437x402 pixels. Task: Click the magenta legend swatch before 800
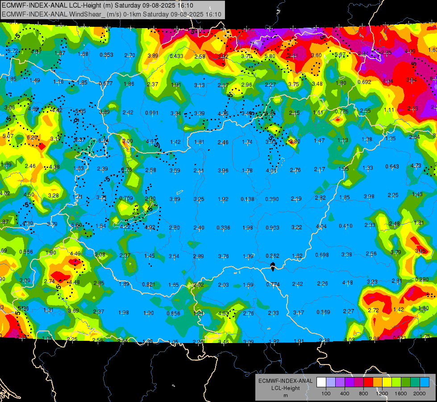click(x=359, y=382)
